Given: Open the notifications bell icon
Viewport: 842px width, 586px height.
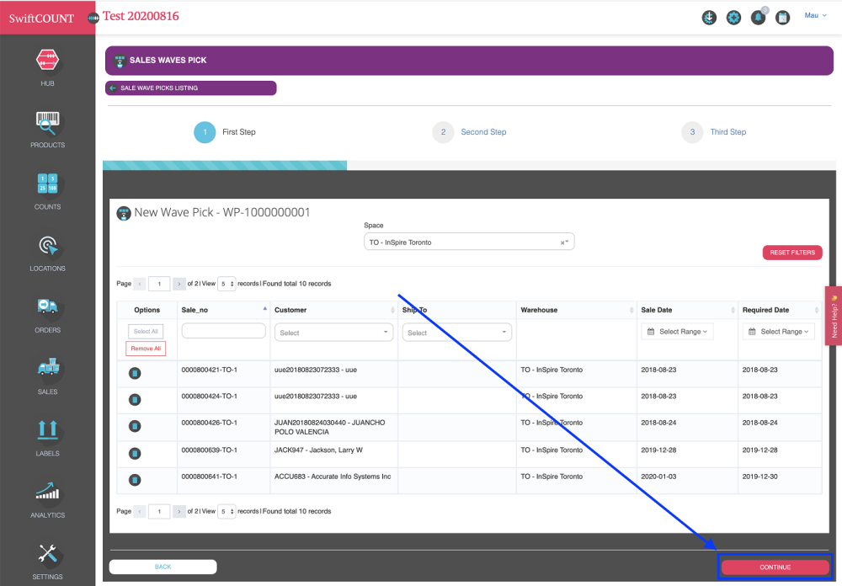Looking at the screenshot, I should (759, 18).
